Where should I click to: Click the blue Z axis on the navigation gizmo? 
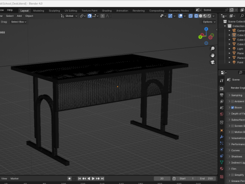tap(206, 29)
